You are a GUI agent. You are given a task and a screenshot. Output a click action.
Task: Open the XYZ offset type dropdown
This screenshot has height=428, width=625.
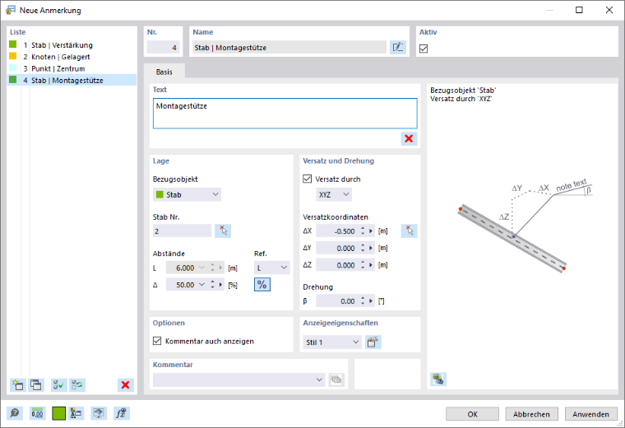[334, 194]
